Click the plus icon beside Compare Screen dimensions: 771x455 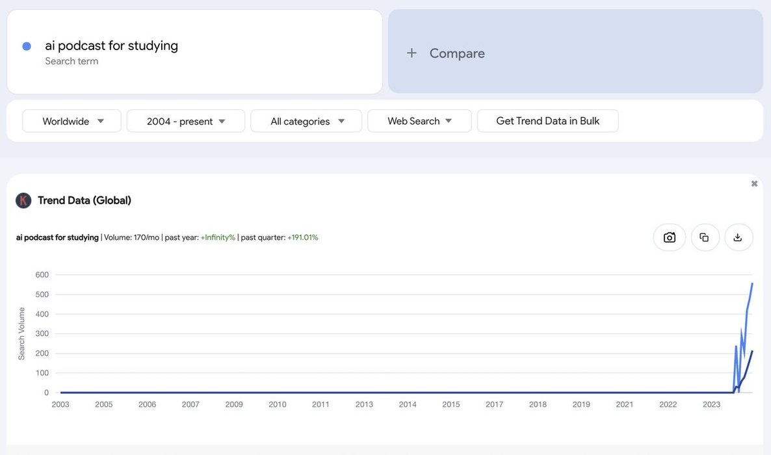tap(412, 53)
